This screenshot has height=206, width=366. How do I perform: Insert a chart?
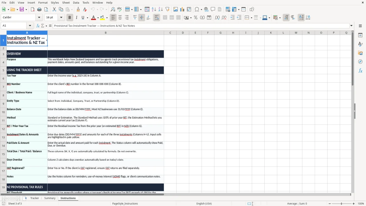pyautogui.click(x=182, y=9)
